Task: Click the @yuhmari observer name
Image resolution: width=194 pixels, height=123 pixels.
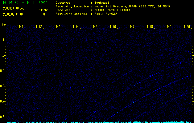Action: tap(101, 3)
